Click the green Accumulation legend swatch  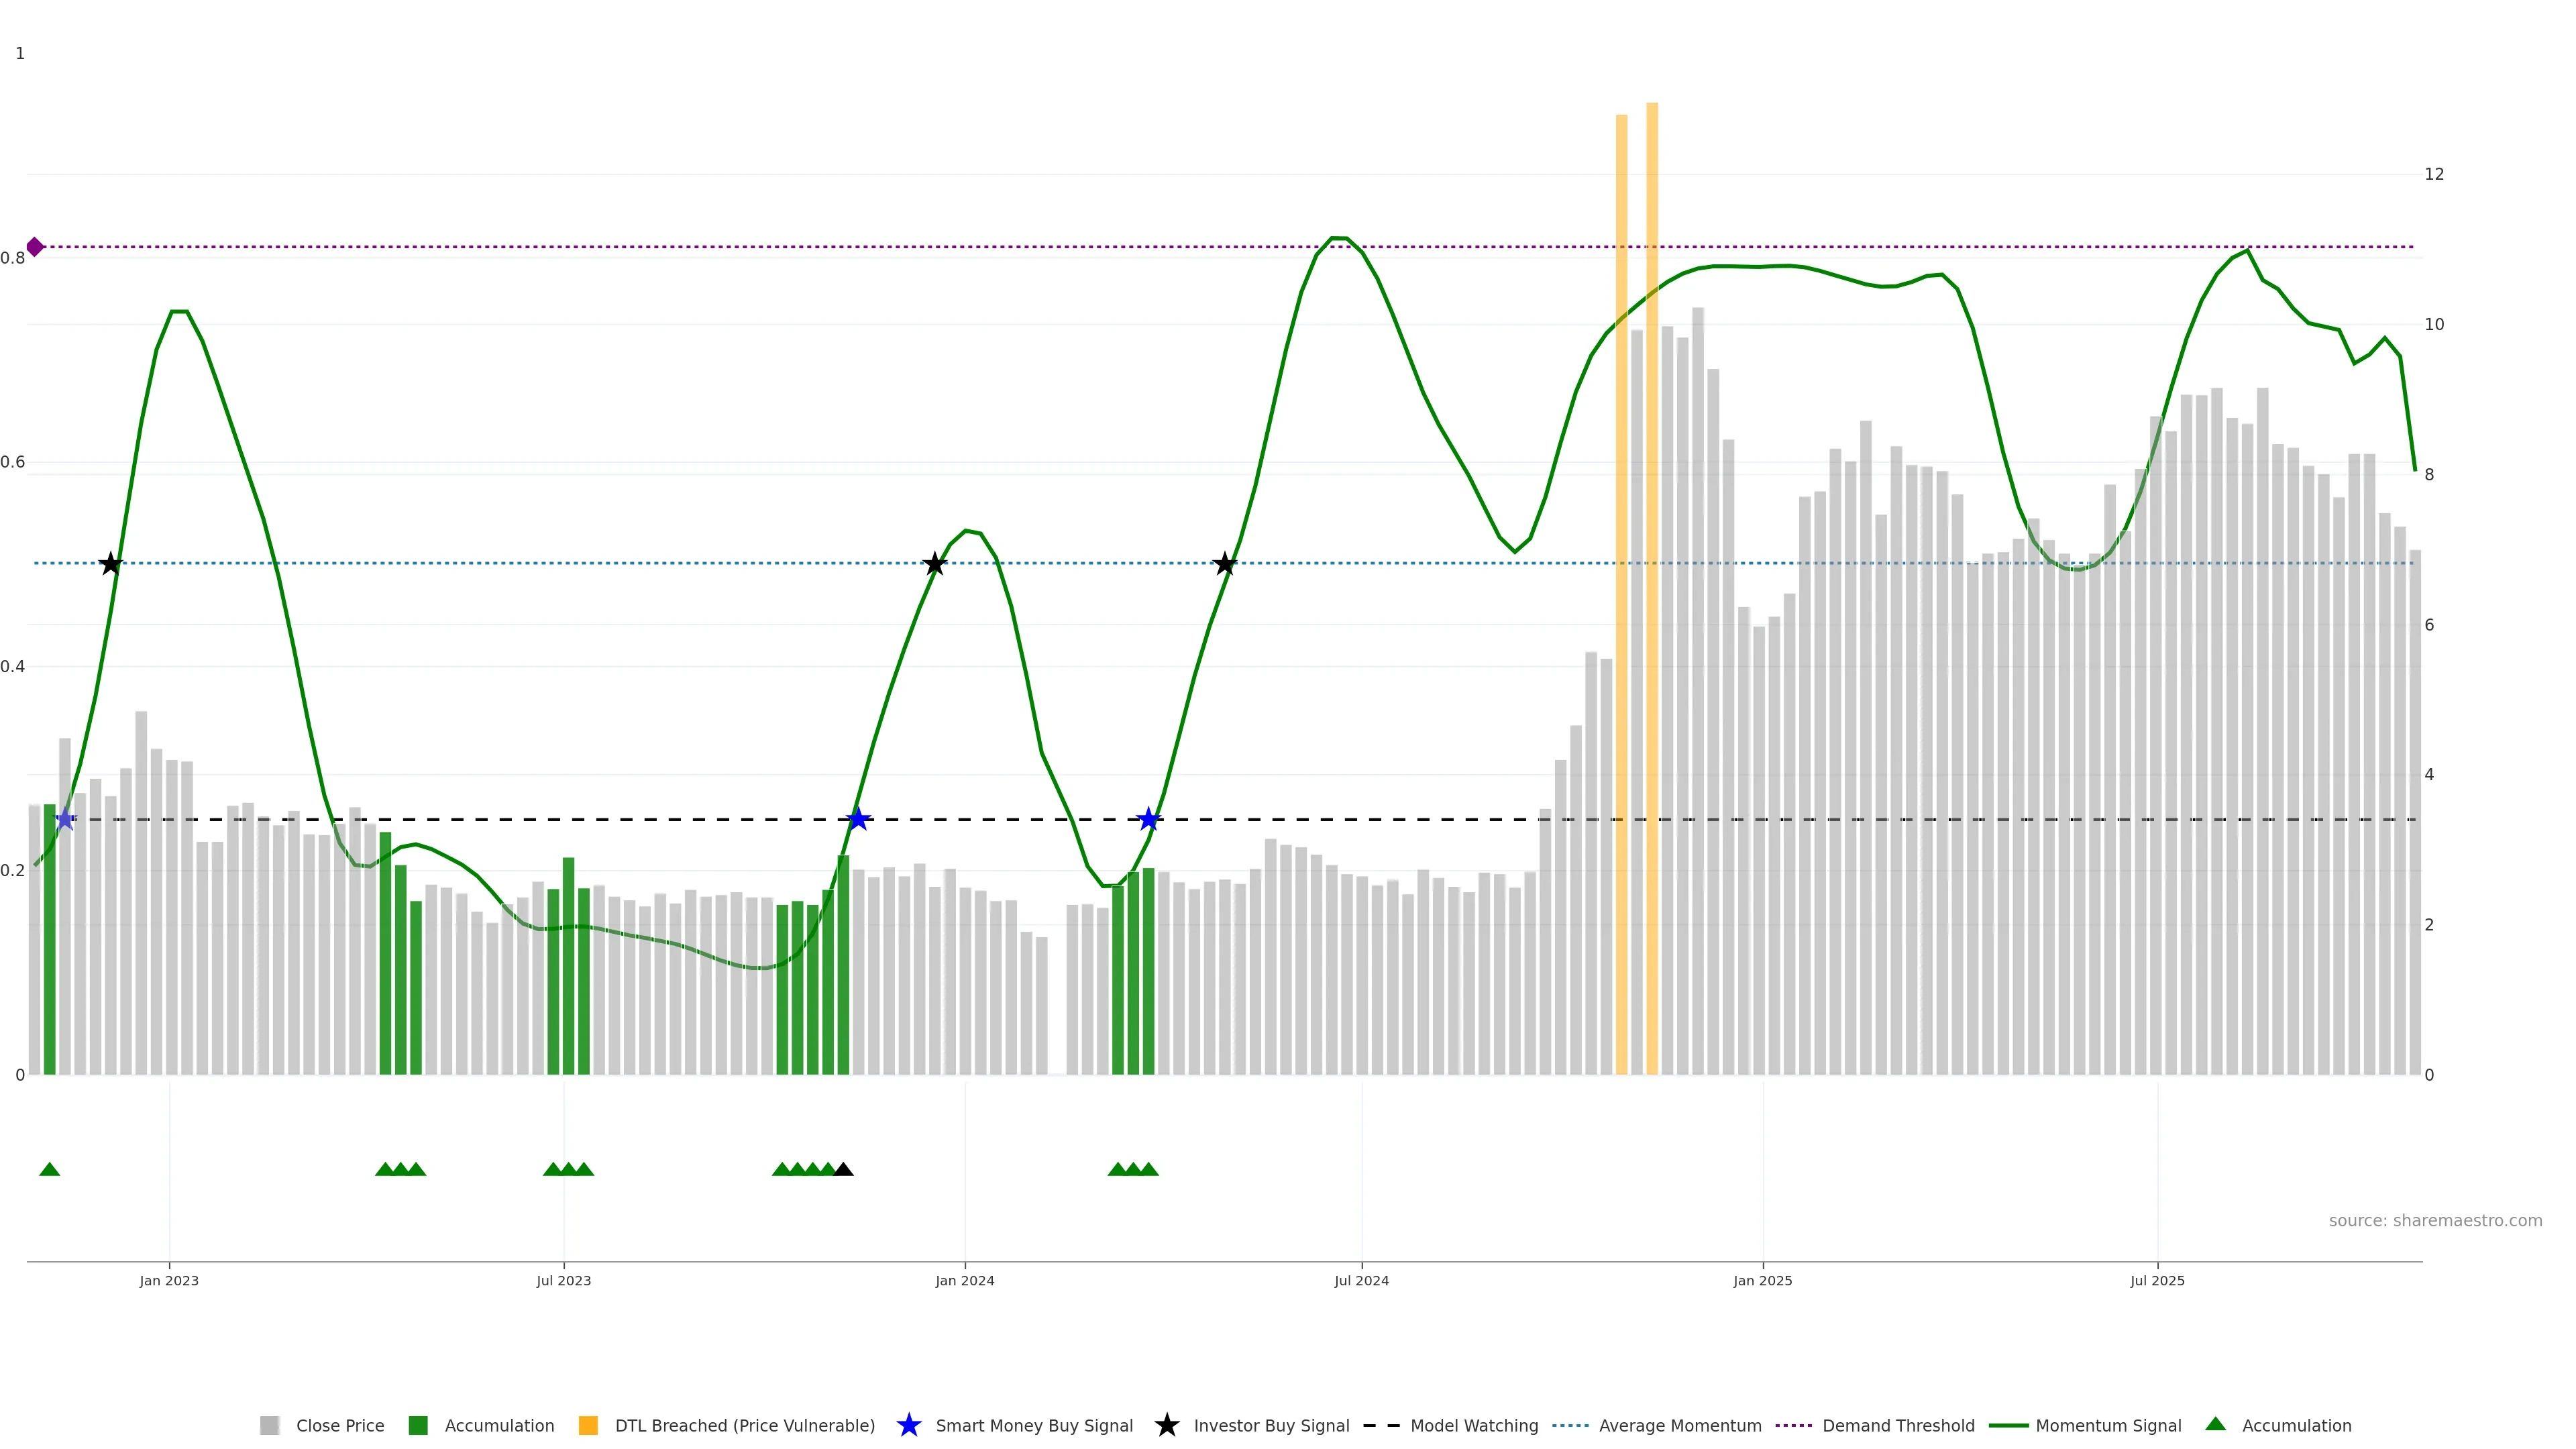(418, 1425)
